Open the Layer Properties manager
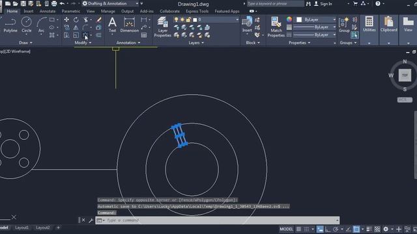This screenshot has height=234, width=417. [x=162, y=27]
